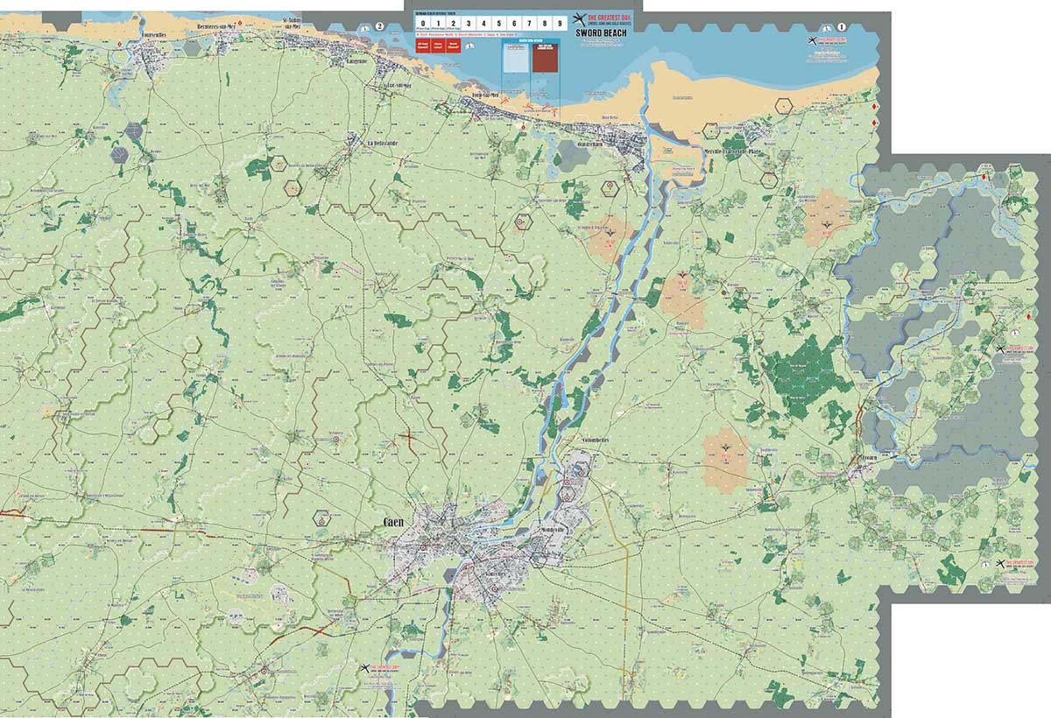Choose box 8 on the defense track
This screenshot has width=1051, height=718.
click(544, 24)
